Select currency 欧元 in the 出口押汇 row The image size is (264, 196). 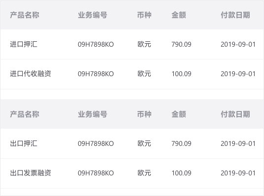point(144,143)
